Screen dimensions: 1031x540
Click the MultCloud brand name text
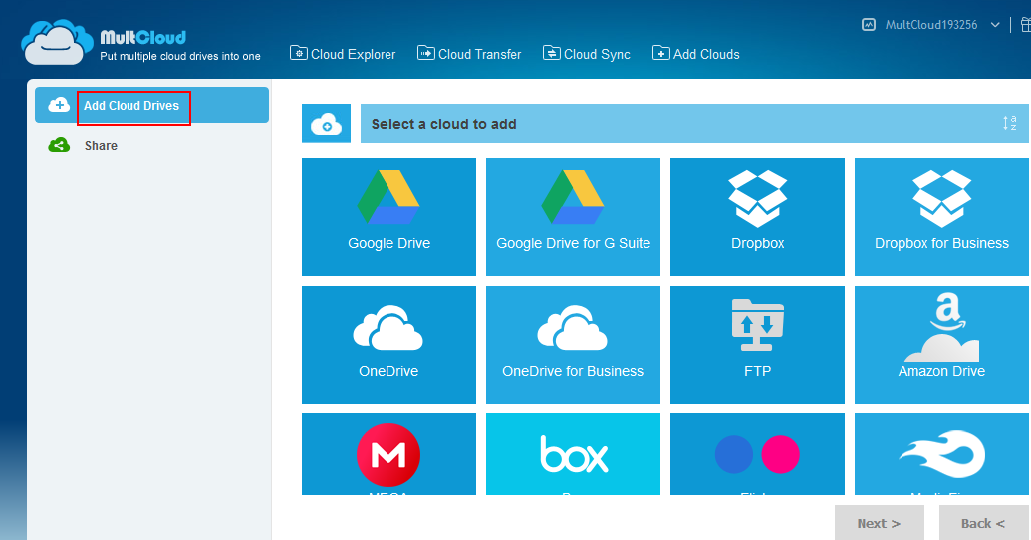point(143,37)
